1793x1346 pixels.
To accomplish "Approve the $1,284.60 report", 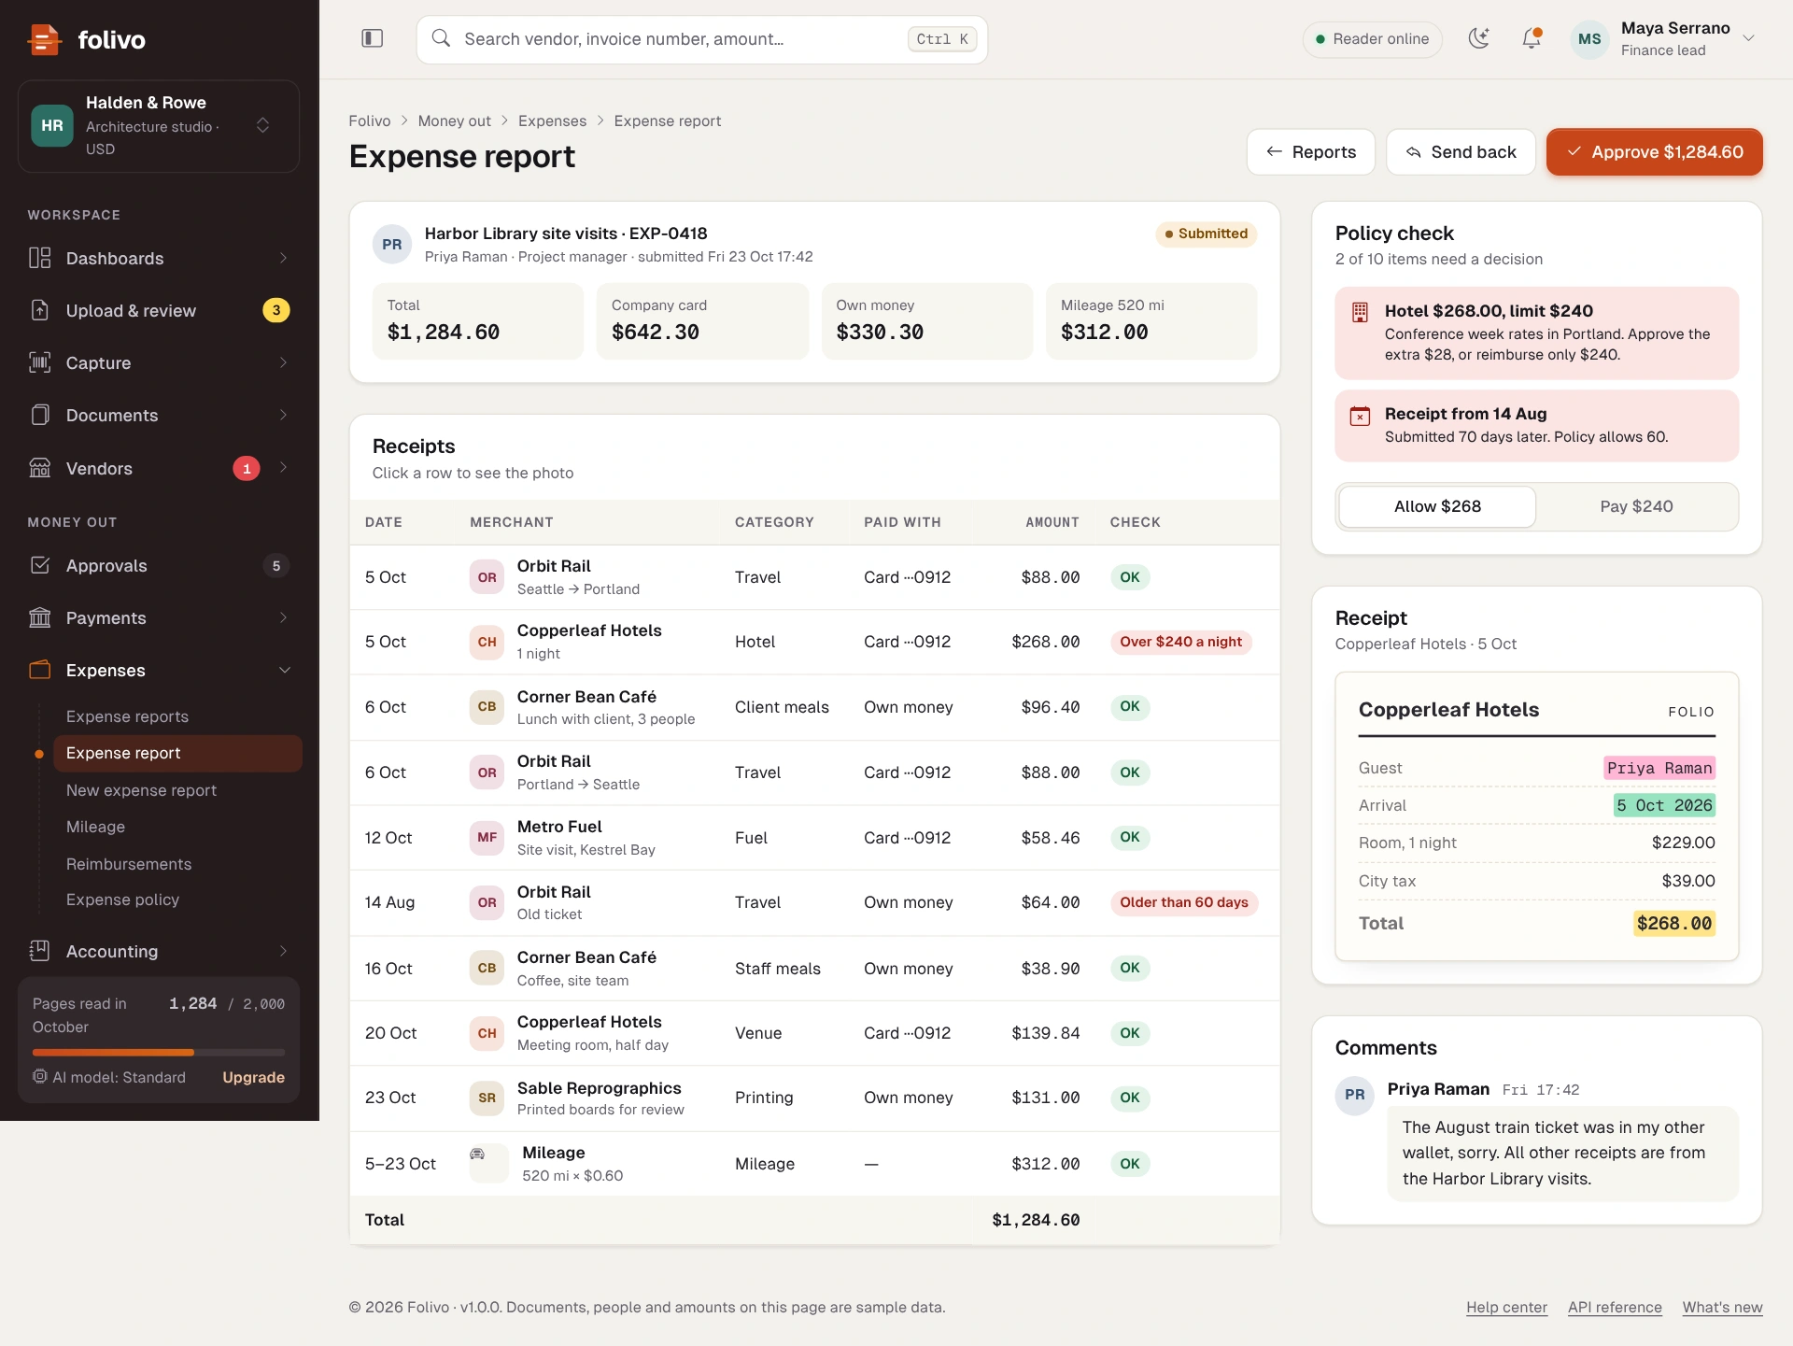I will coord(1654,151).
